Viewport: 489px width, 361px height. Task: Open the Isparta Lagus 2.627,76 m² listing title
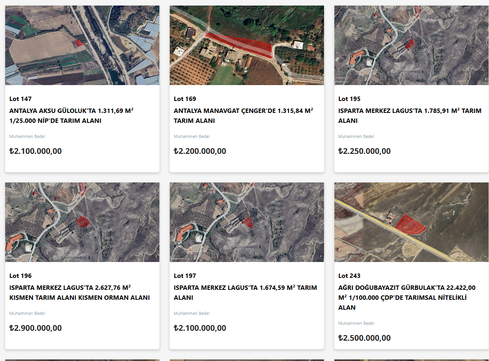pyautogui.click(x=80, y=293)
